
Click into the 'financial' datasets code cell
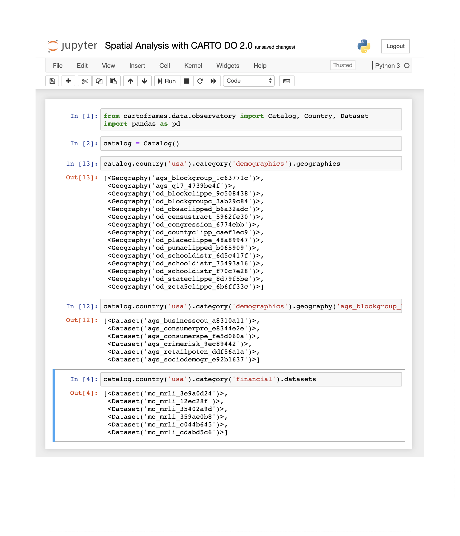point(251,379)
